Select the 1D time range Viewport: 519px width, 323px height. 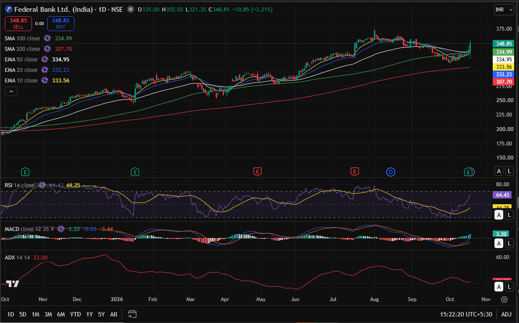tap(11, 314)
